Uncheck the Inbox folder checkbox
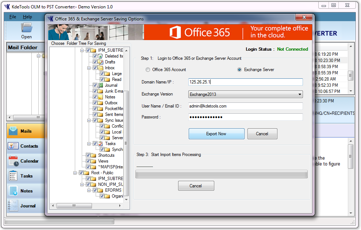The width and height of the screenshot is (361, 230). click(95, 68)
